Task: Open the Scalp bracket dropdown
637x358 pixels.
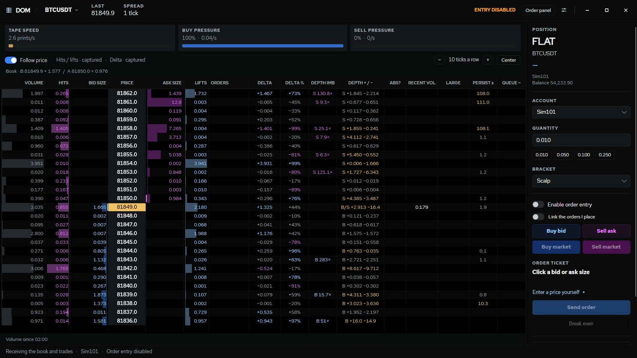Action: coord(581,181)
